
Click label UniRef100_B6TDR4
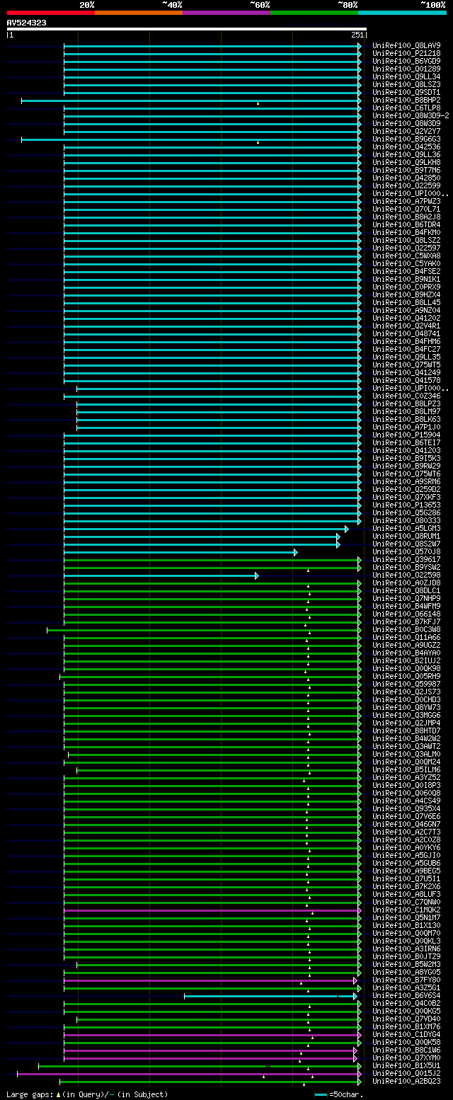[406, 224]
